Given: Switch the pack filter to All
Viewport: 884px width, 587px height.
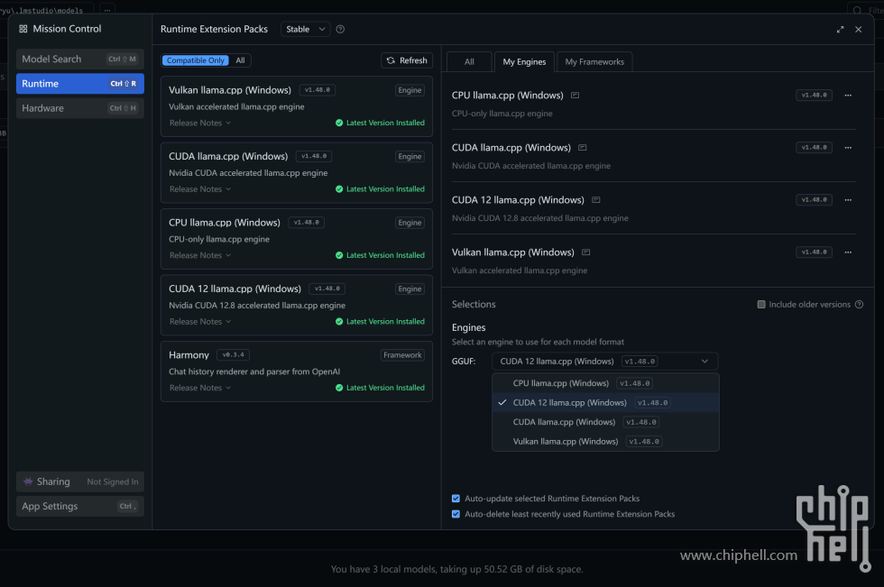Looking at the screenshot, I should point(240,60).
